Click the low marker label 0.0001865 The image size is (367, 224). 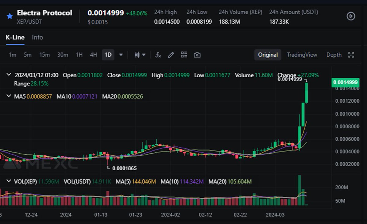click(124, 168)
